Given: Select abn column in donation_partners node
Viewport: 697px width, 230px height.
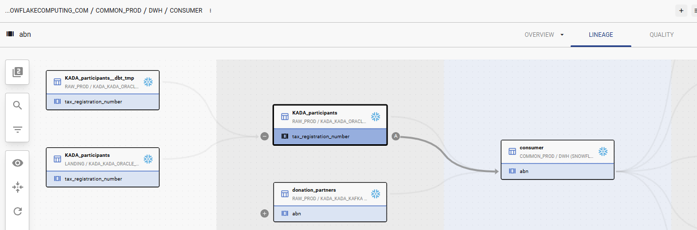Looking at the screenshot, I should click(x=330, y=213).
